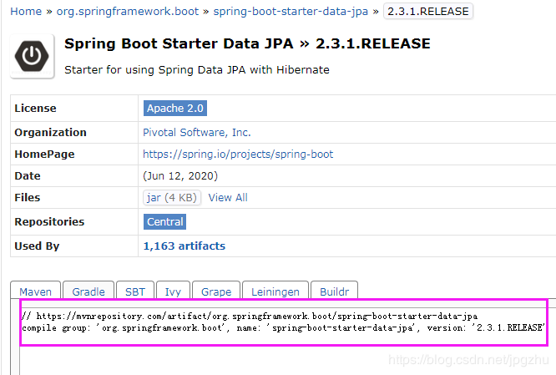Viewport: 556px width, 375px height.
Task: Click the Apache 2.0 license badge
Action: 174,109
